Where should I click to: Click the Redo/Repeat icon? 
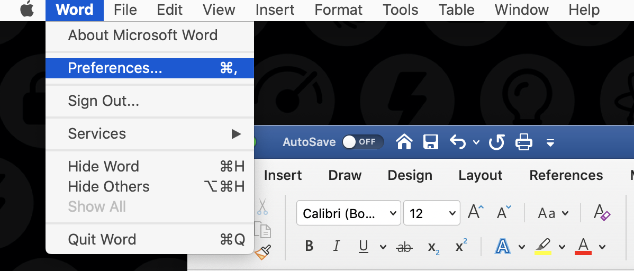pyautogui.click(x=496, y=142)
